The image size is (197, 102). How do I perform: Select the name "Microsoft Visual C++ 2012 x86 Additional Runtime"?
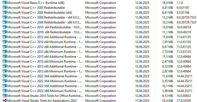tap(44, 47)
